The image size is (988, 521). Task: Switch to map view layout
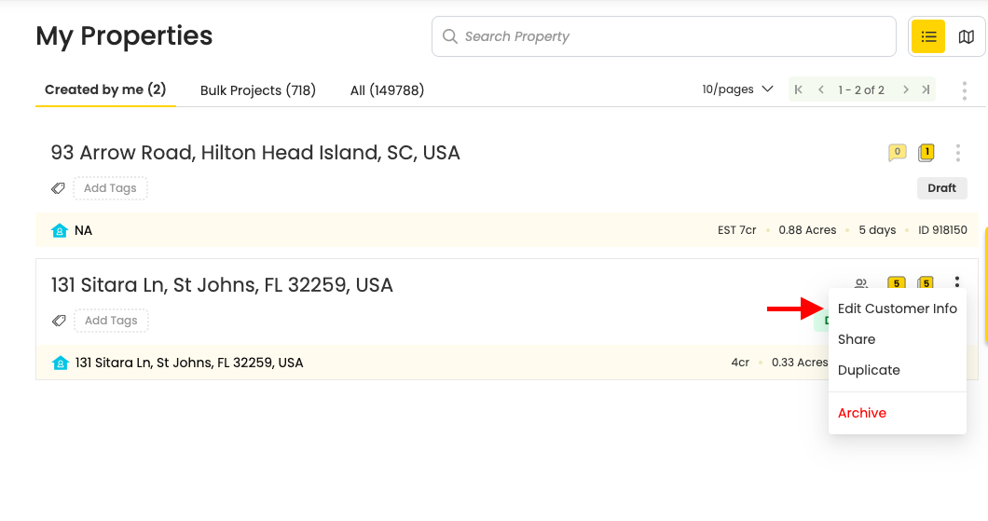click(966, 36)
